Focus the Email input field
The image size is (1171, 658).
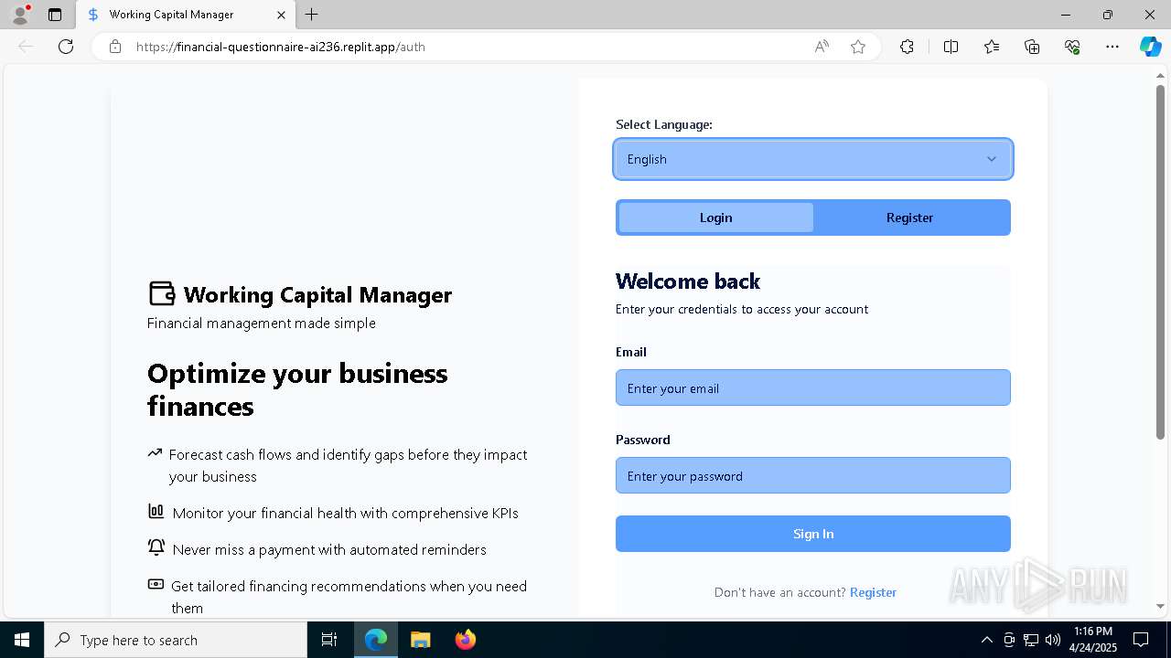pos(813,387)
